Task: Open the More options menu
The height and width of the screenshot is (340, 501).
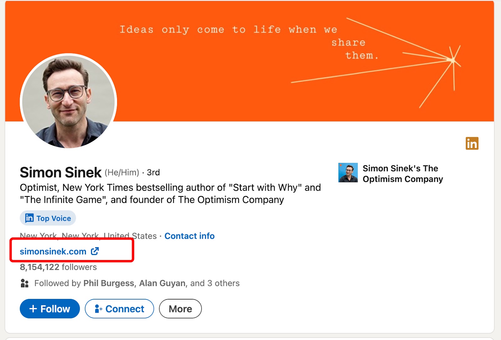Action: [x=180, y=309]
